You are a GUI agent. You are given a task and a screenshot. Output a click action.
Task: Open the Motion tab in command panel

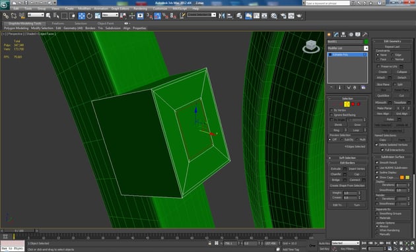[x=351, y=34]
